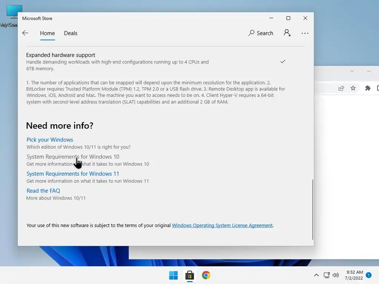This screenshot has width=379, height=284.
Task: Click the Microsoft Store window title text
Action: tap(37, 18)
